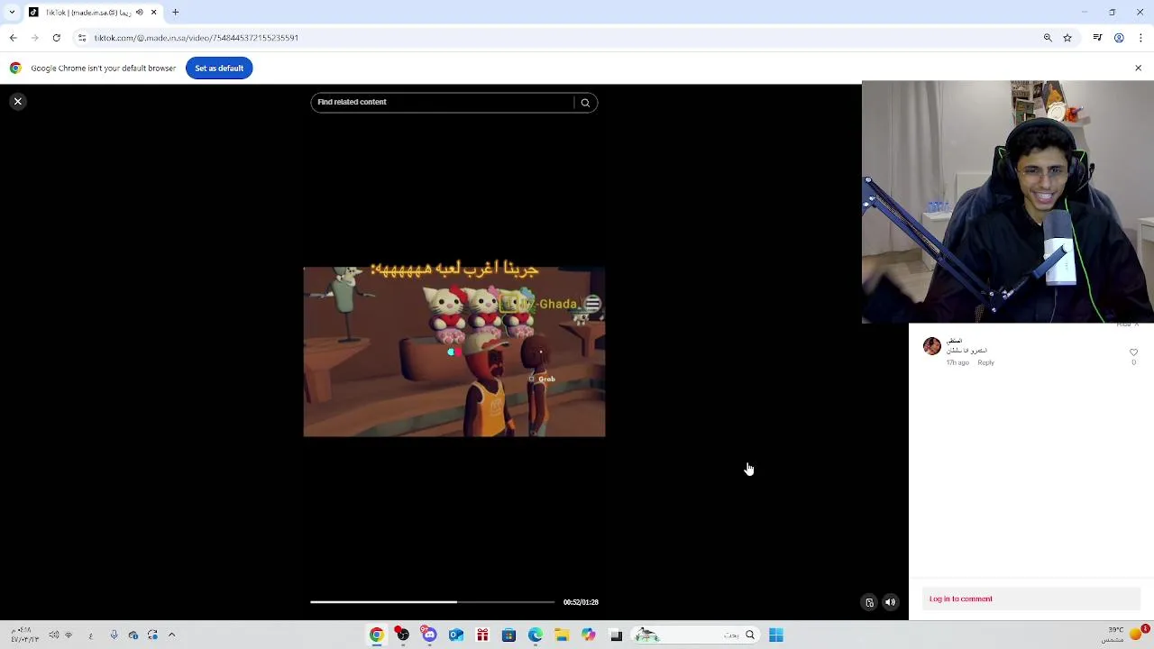Bookmark this tab with the star icon
Screen dimensions: 1154x649
click(1067, 38)
